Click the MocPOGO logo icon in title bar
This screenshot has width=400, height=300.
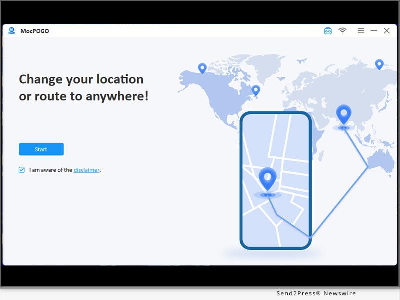point(12,31)
